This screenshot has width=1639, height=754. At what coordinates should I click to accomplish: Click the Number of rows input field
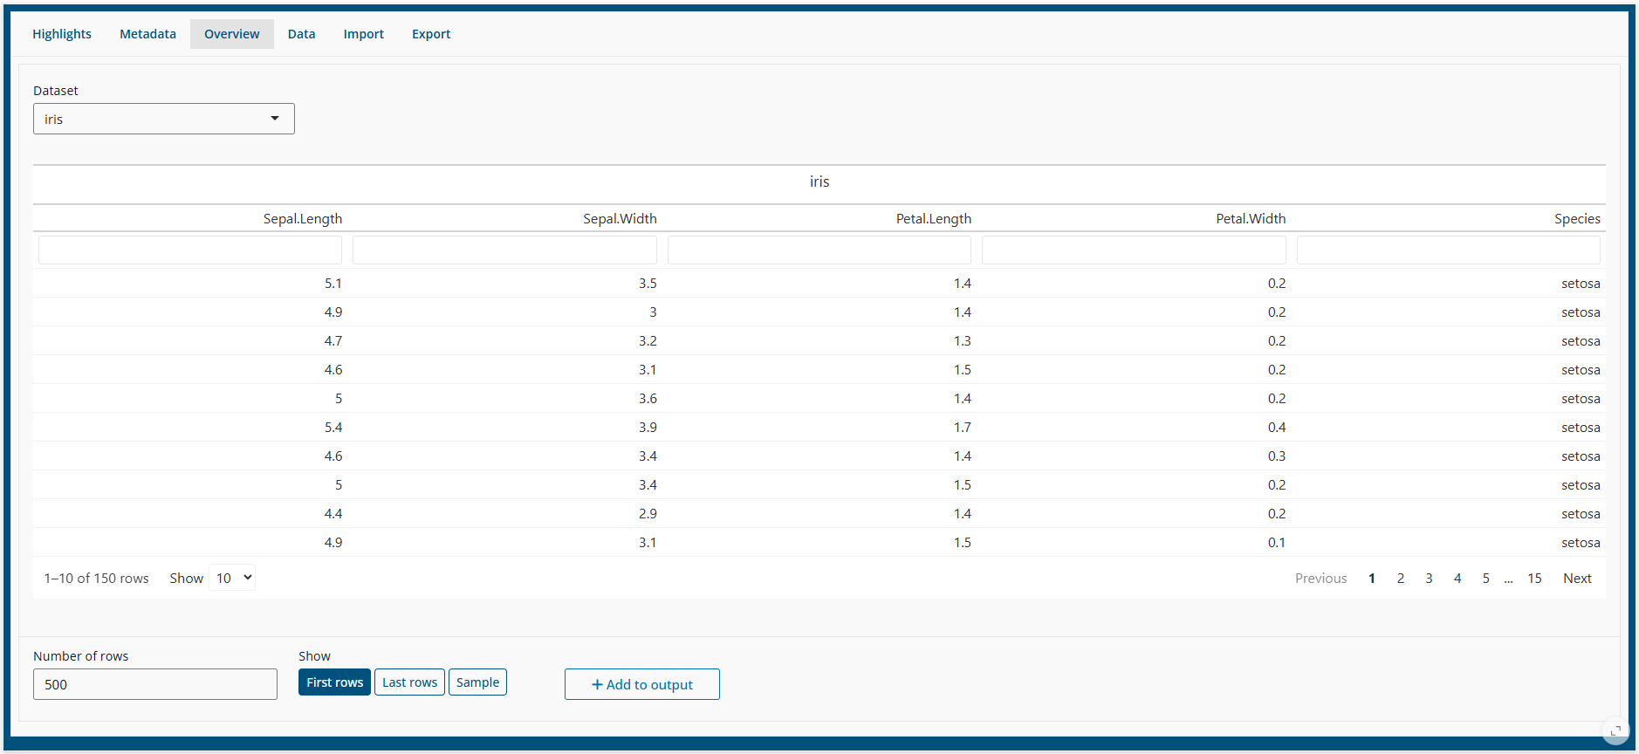[155, 684]
